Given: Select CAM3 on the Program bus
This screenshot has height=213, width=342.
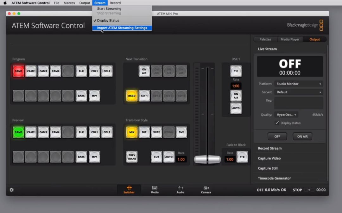Looking at the screenshot, I should click(x=43, y=71).
